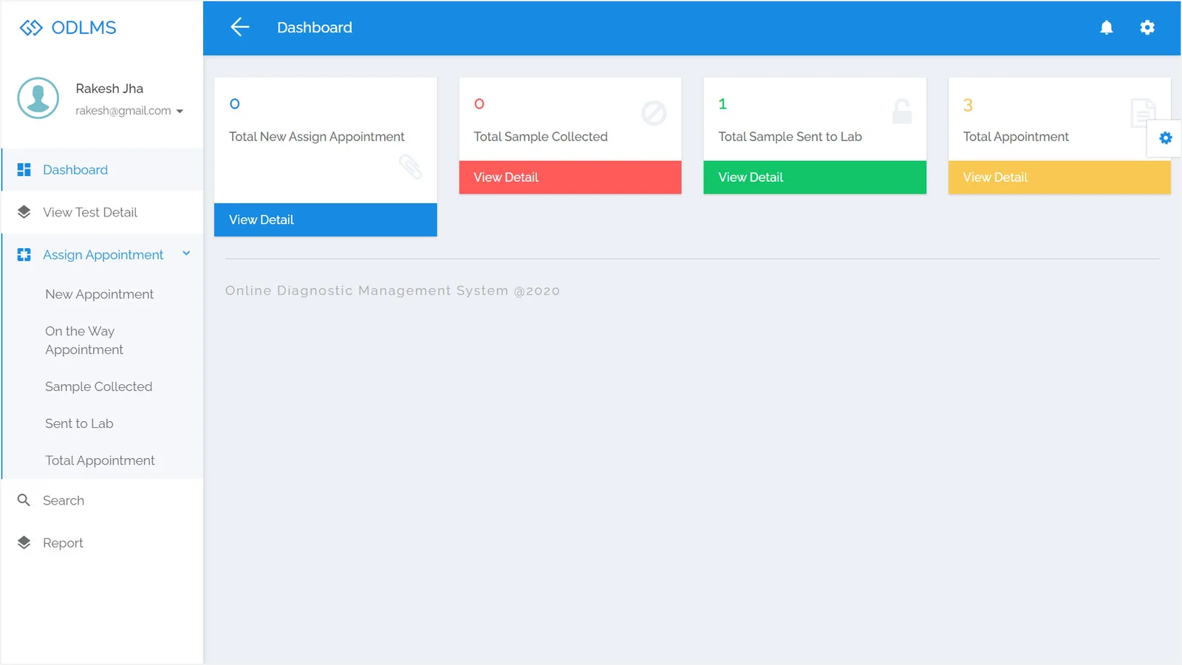Click blue View Detail for New Assign Appointment

(326, 220)
